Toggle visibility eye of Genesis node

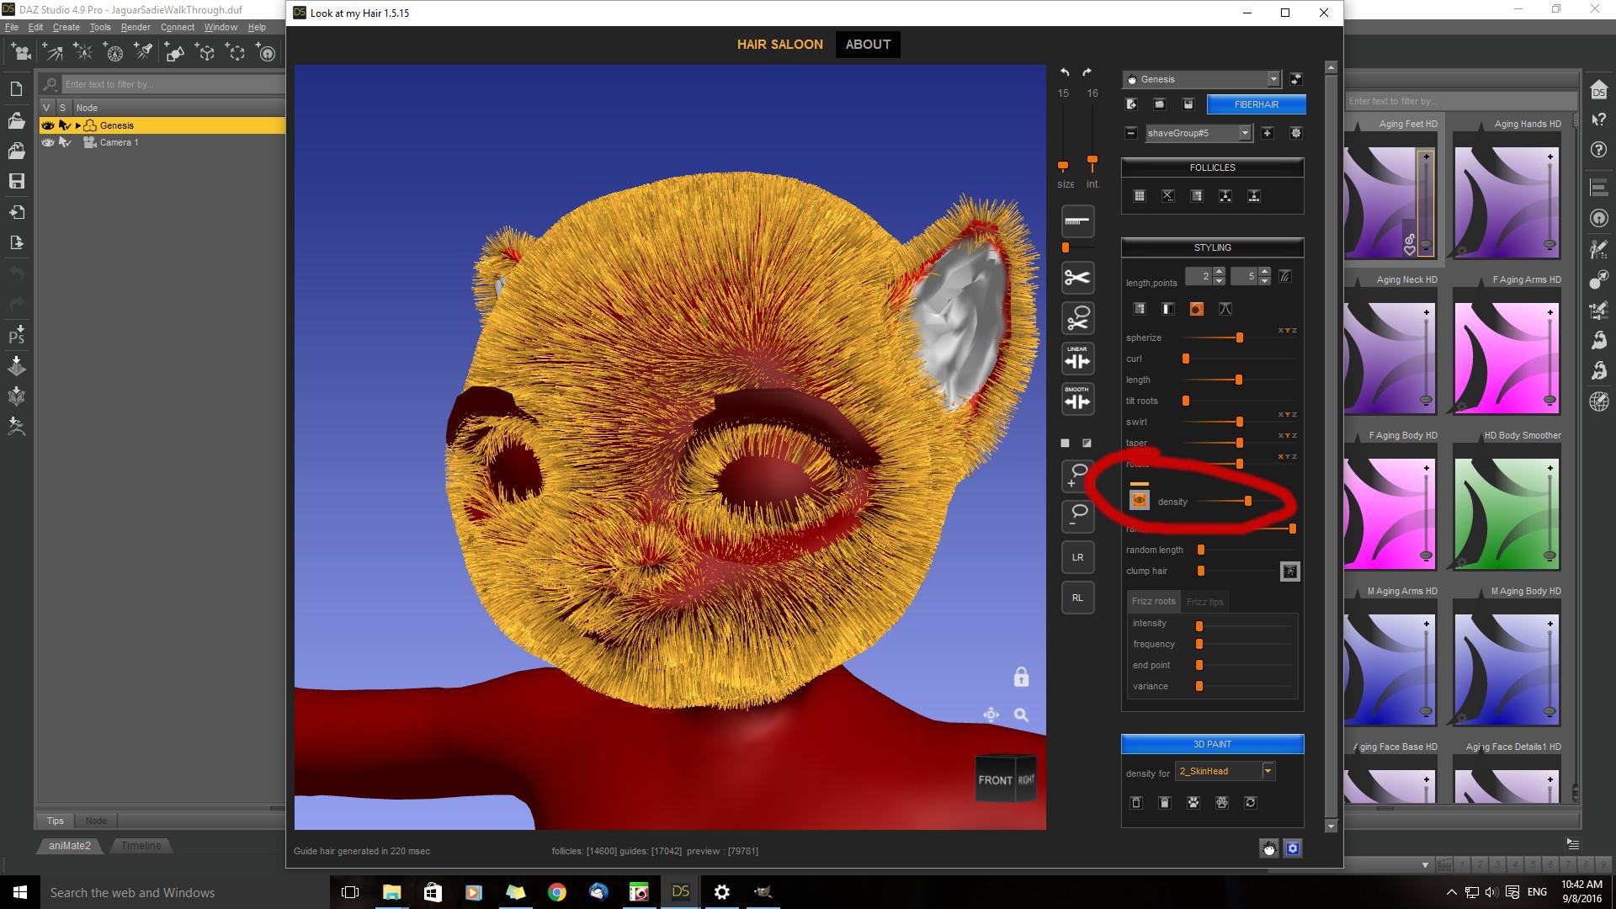click(48, 125)
